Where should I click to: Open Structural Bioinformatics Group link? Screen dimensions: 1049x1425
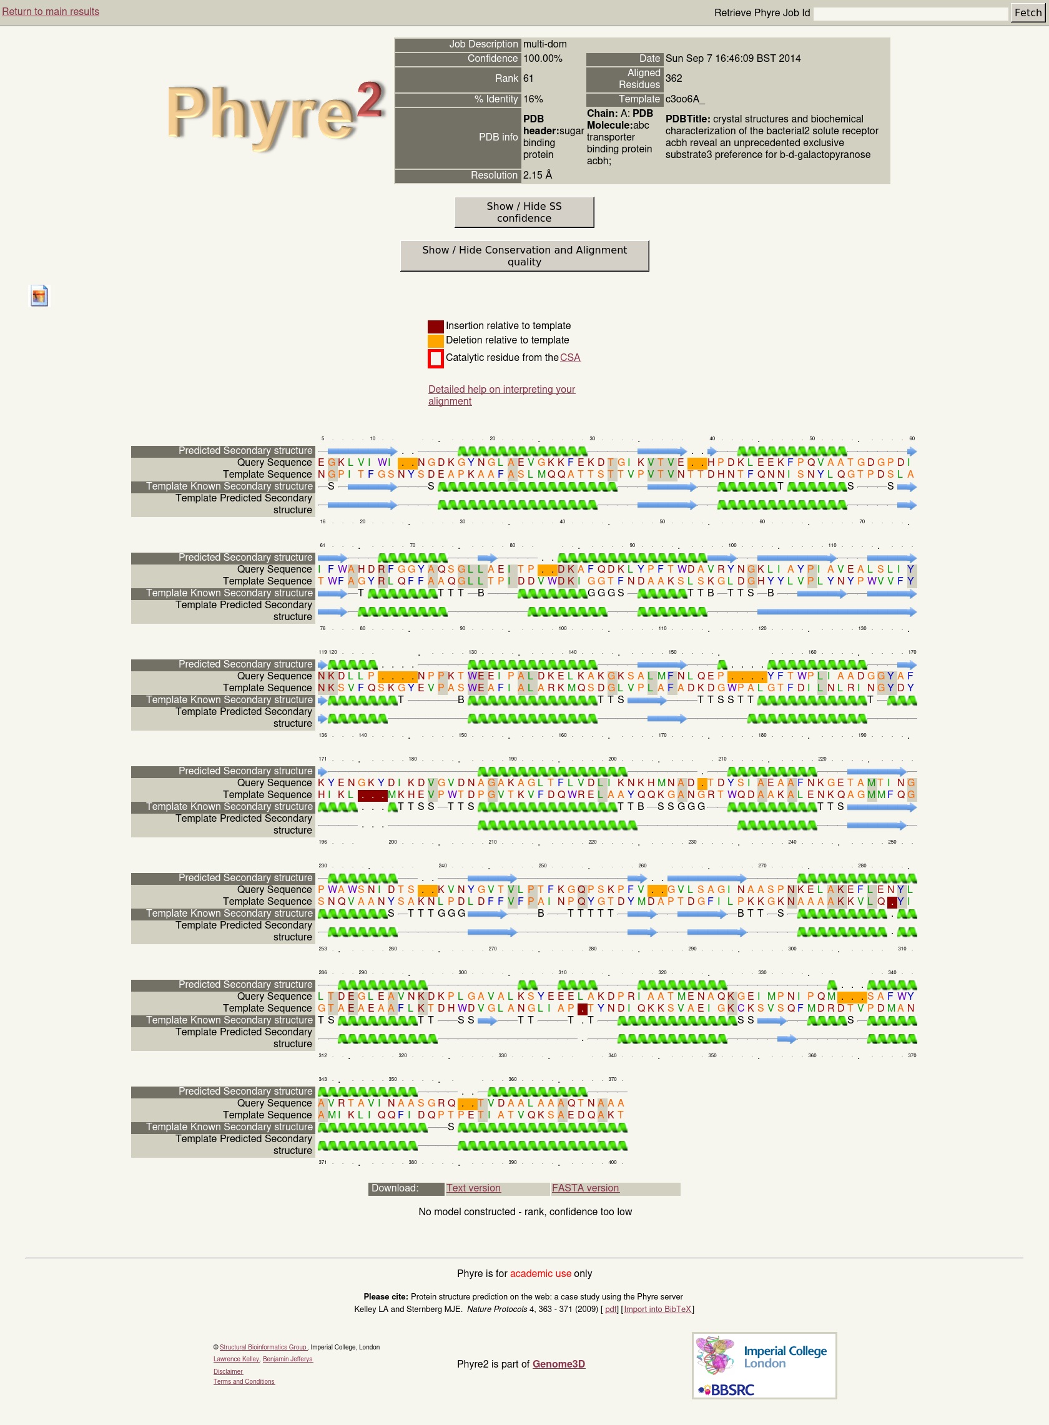(263, 1347)
